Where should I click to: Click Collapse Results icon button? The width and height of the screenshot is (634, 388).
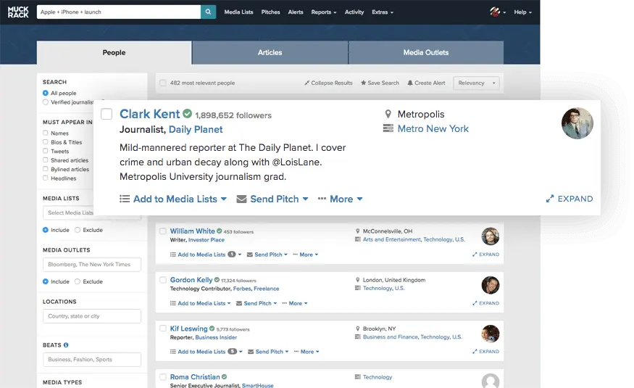(307, 83)
